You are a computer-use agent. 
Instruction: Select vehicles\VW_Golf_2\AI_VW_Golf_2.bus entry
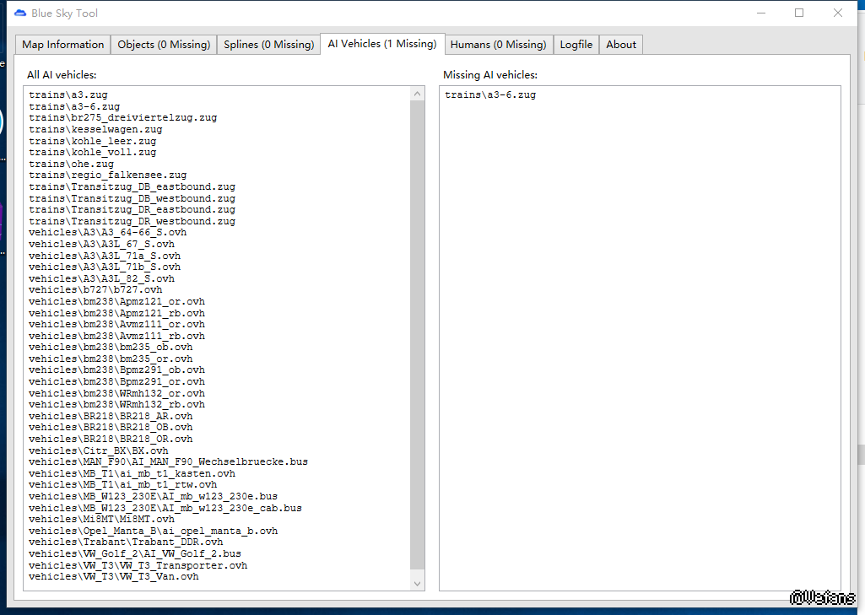coord(135,553)
